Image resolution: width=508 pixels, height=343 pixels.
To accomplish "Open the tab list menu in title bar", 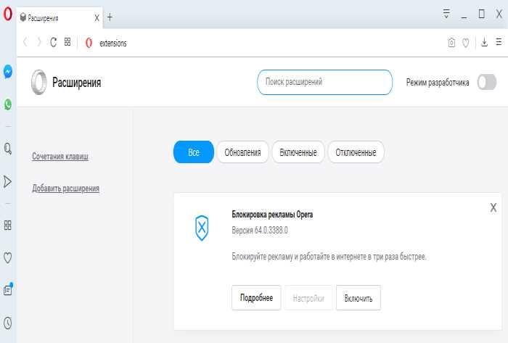I will [x=446, y=14].
